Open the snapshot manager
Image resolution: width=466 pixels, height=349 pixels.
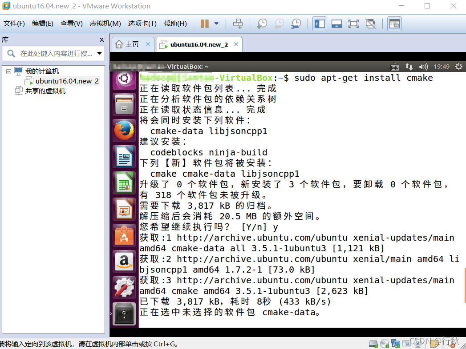click(296, 24)
